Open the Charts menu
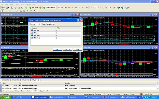Viewport: 159px width, 99px height. pyautogui.click(x=17, y=5)
